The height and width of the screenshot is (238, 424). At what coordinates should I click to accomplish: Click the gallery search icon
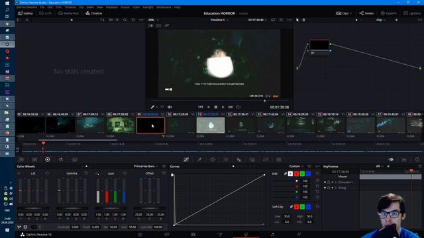point(125,20)
